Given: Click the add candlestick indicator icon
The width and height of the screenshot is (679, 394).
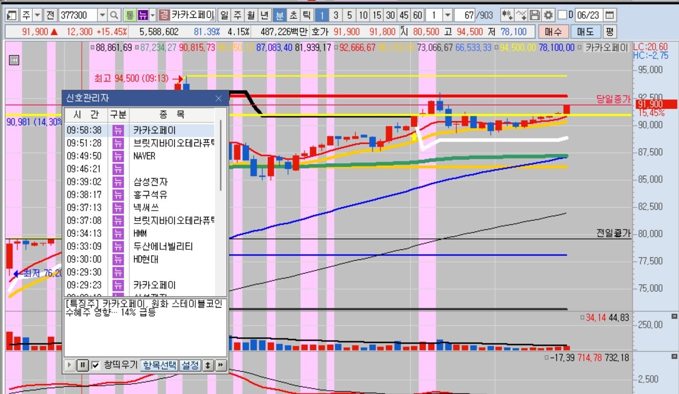Looking at the screenshot, I should pos(507,15).
